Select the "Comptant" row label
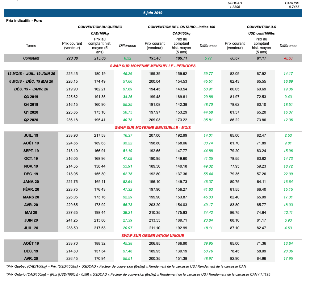Viewport: 310px width, 283px height. click(x=31, y=58)
